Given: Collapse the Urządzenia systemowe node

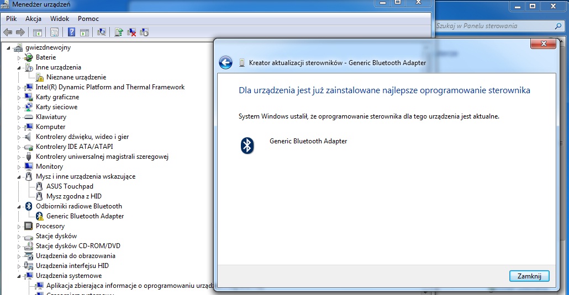Looking at the screenshot, I should [19, 276].
